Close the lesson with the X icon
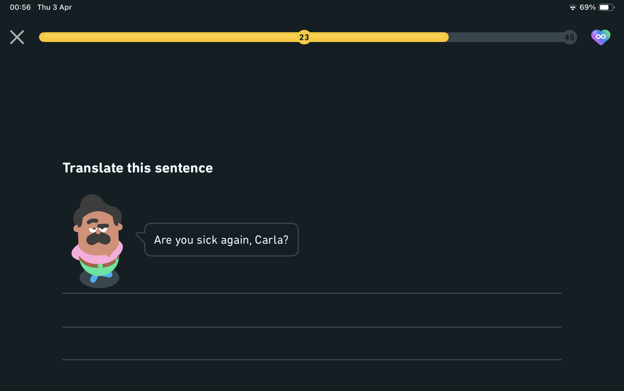The width and height of the screenshot is (624, 391). pos(17,37)
